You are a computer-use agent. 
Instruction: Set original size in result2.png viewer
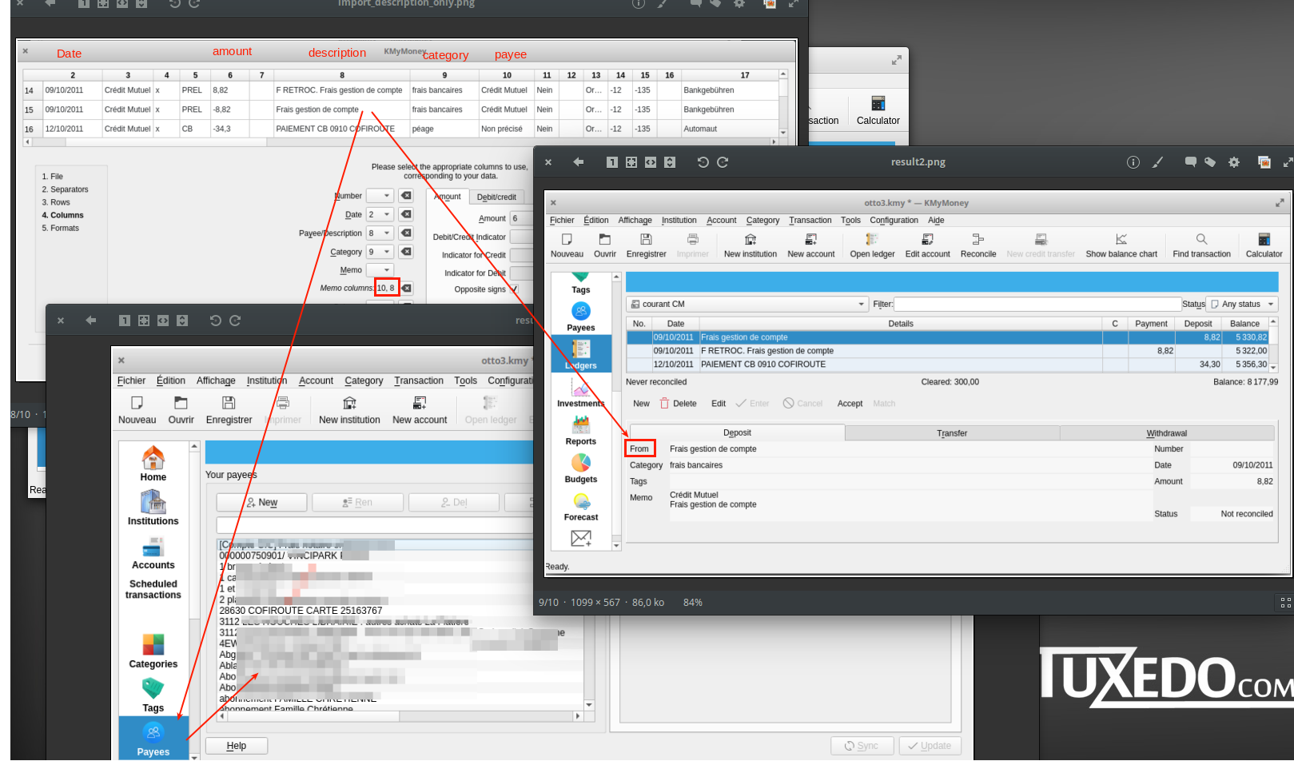(x=612, y=162)
